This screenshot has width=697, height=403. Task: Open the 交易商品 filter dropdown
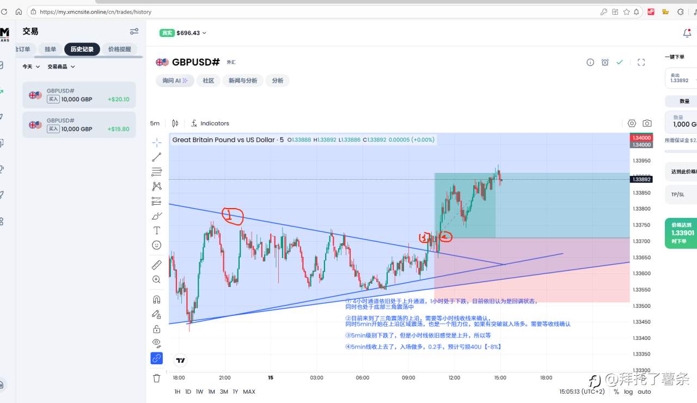(61, 66)
